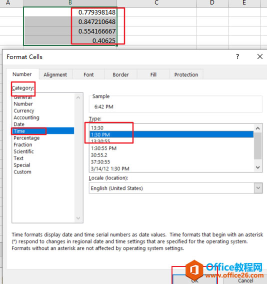Pick the 3/14/12 1:30 PM type
The width and height of the screenshot is (267, 284).
171,168
